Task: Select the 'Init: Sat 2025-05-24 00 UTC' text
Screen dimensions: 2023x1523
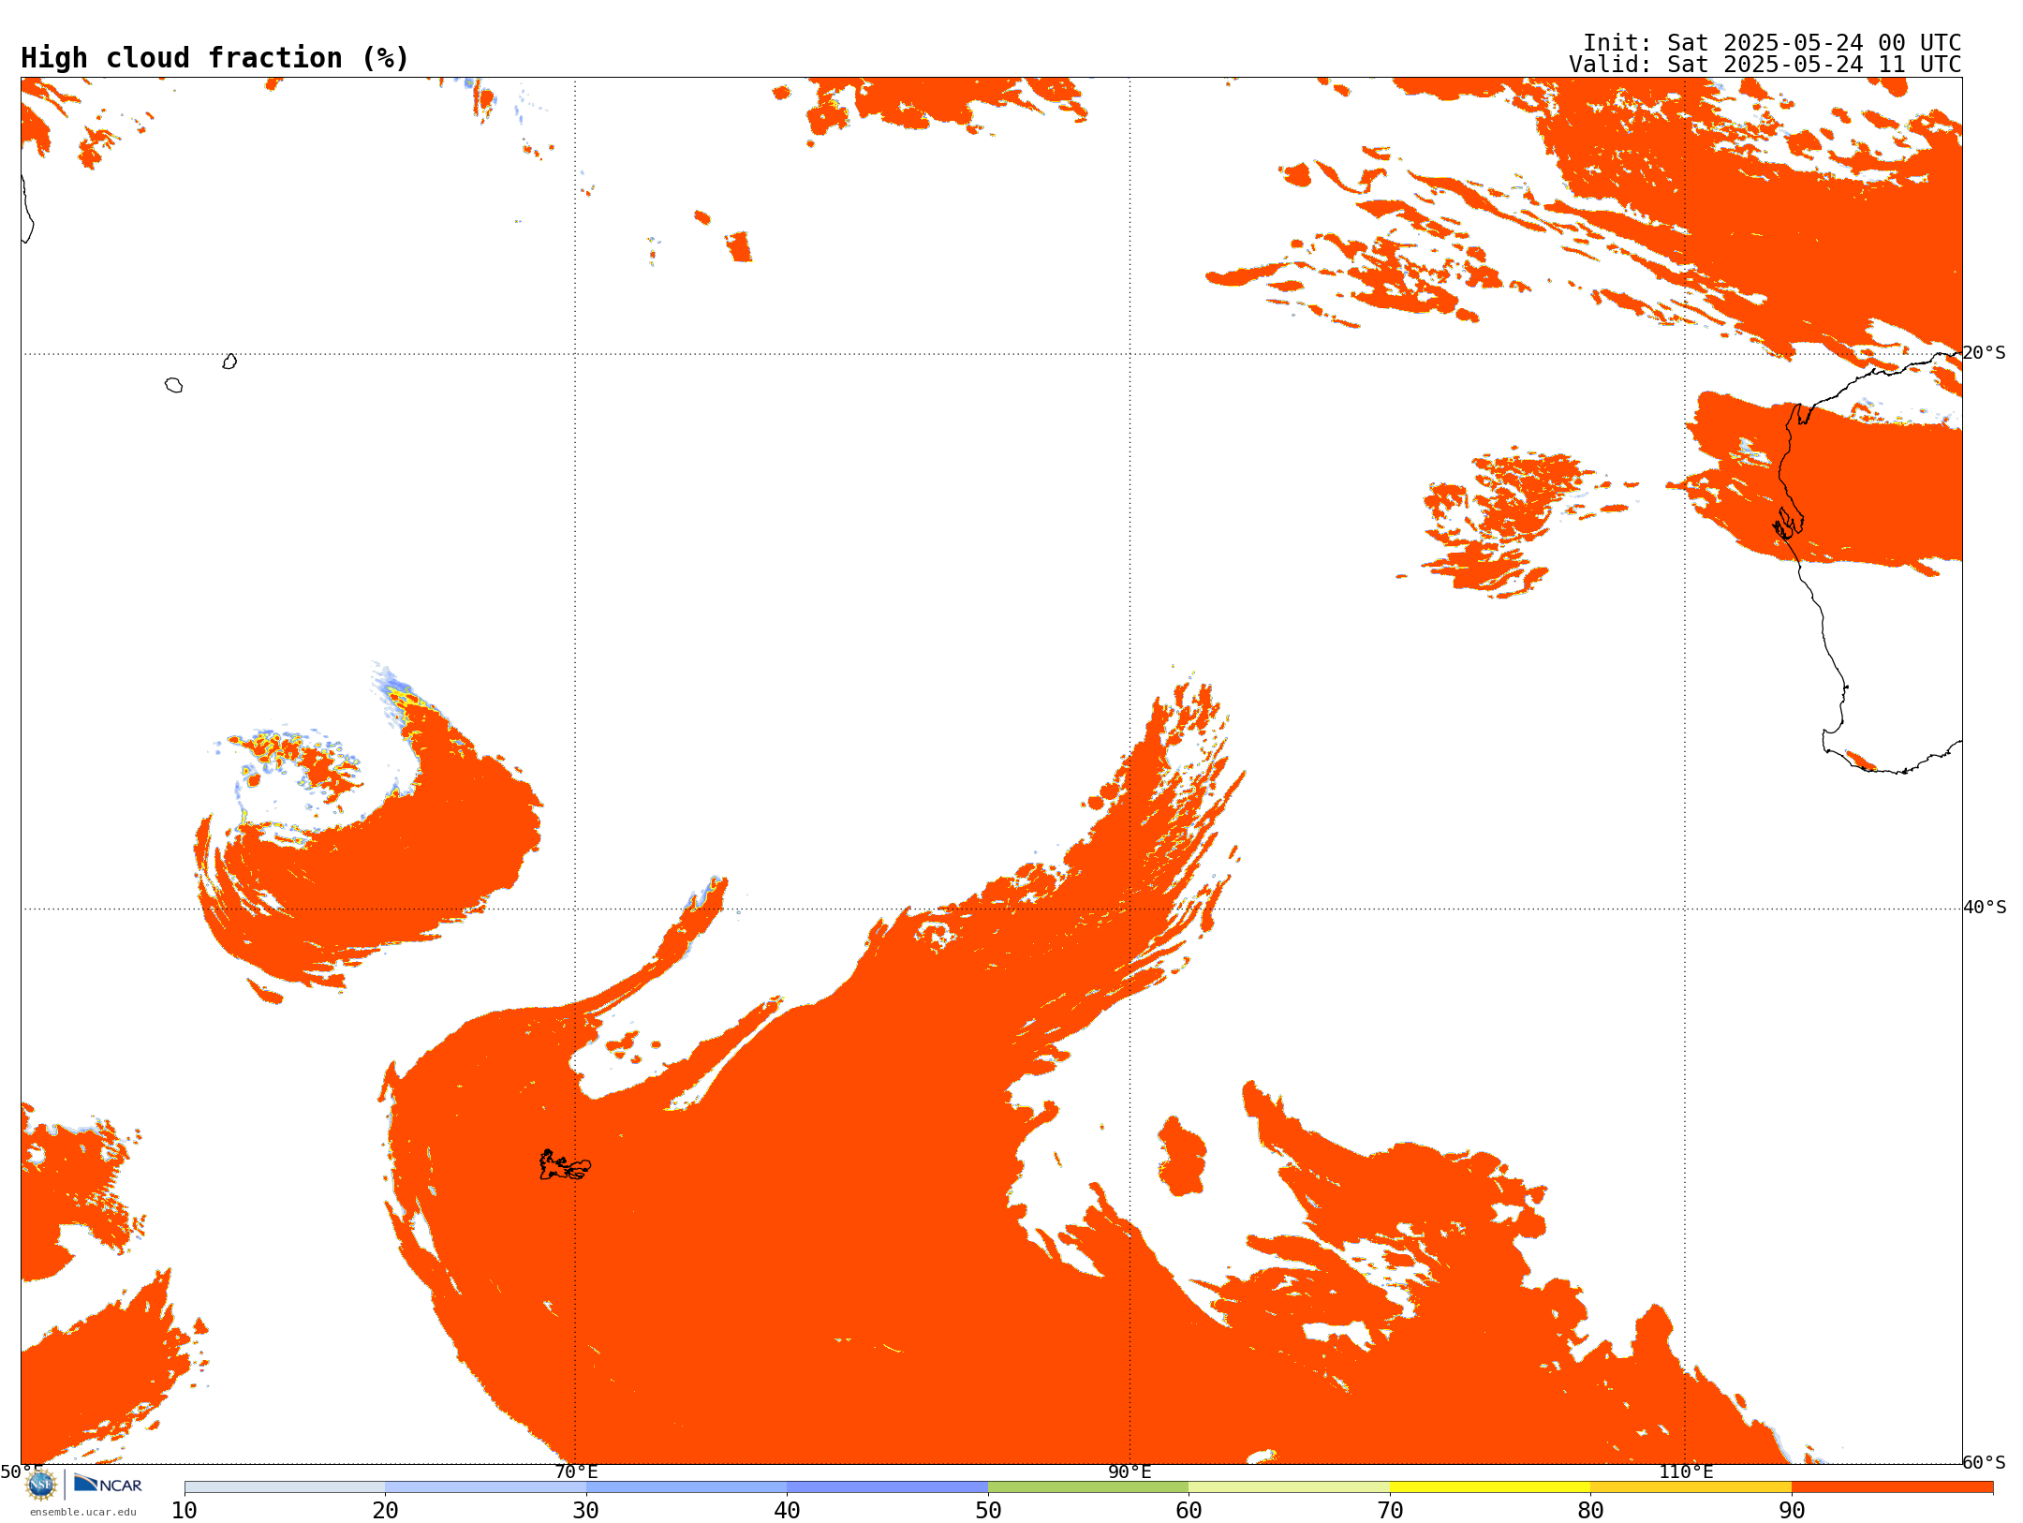Action: click(x=1772, y=43)
